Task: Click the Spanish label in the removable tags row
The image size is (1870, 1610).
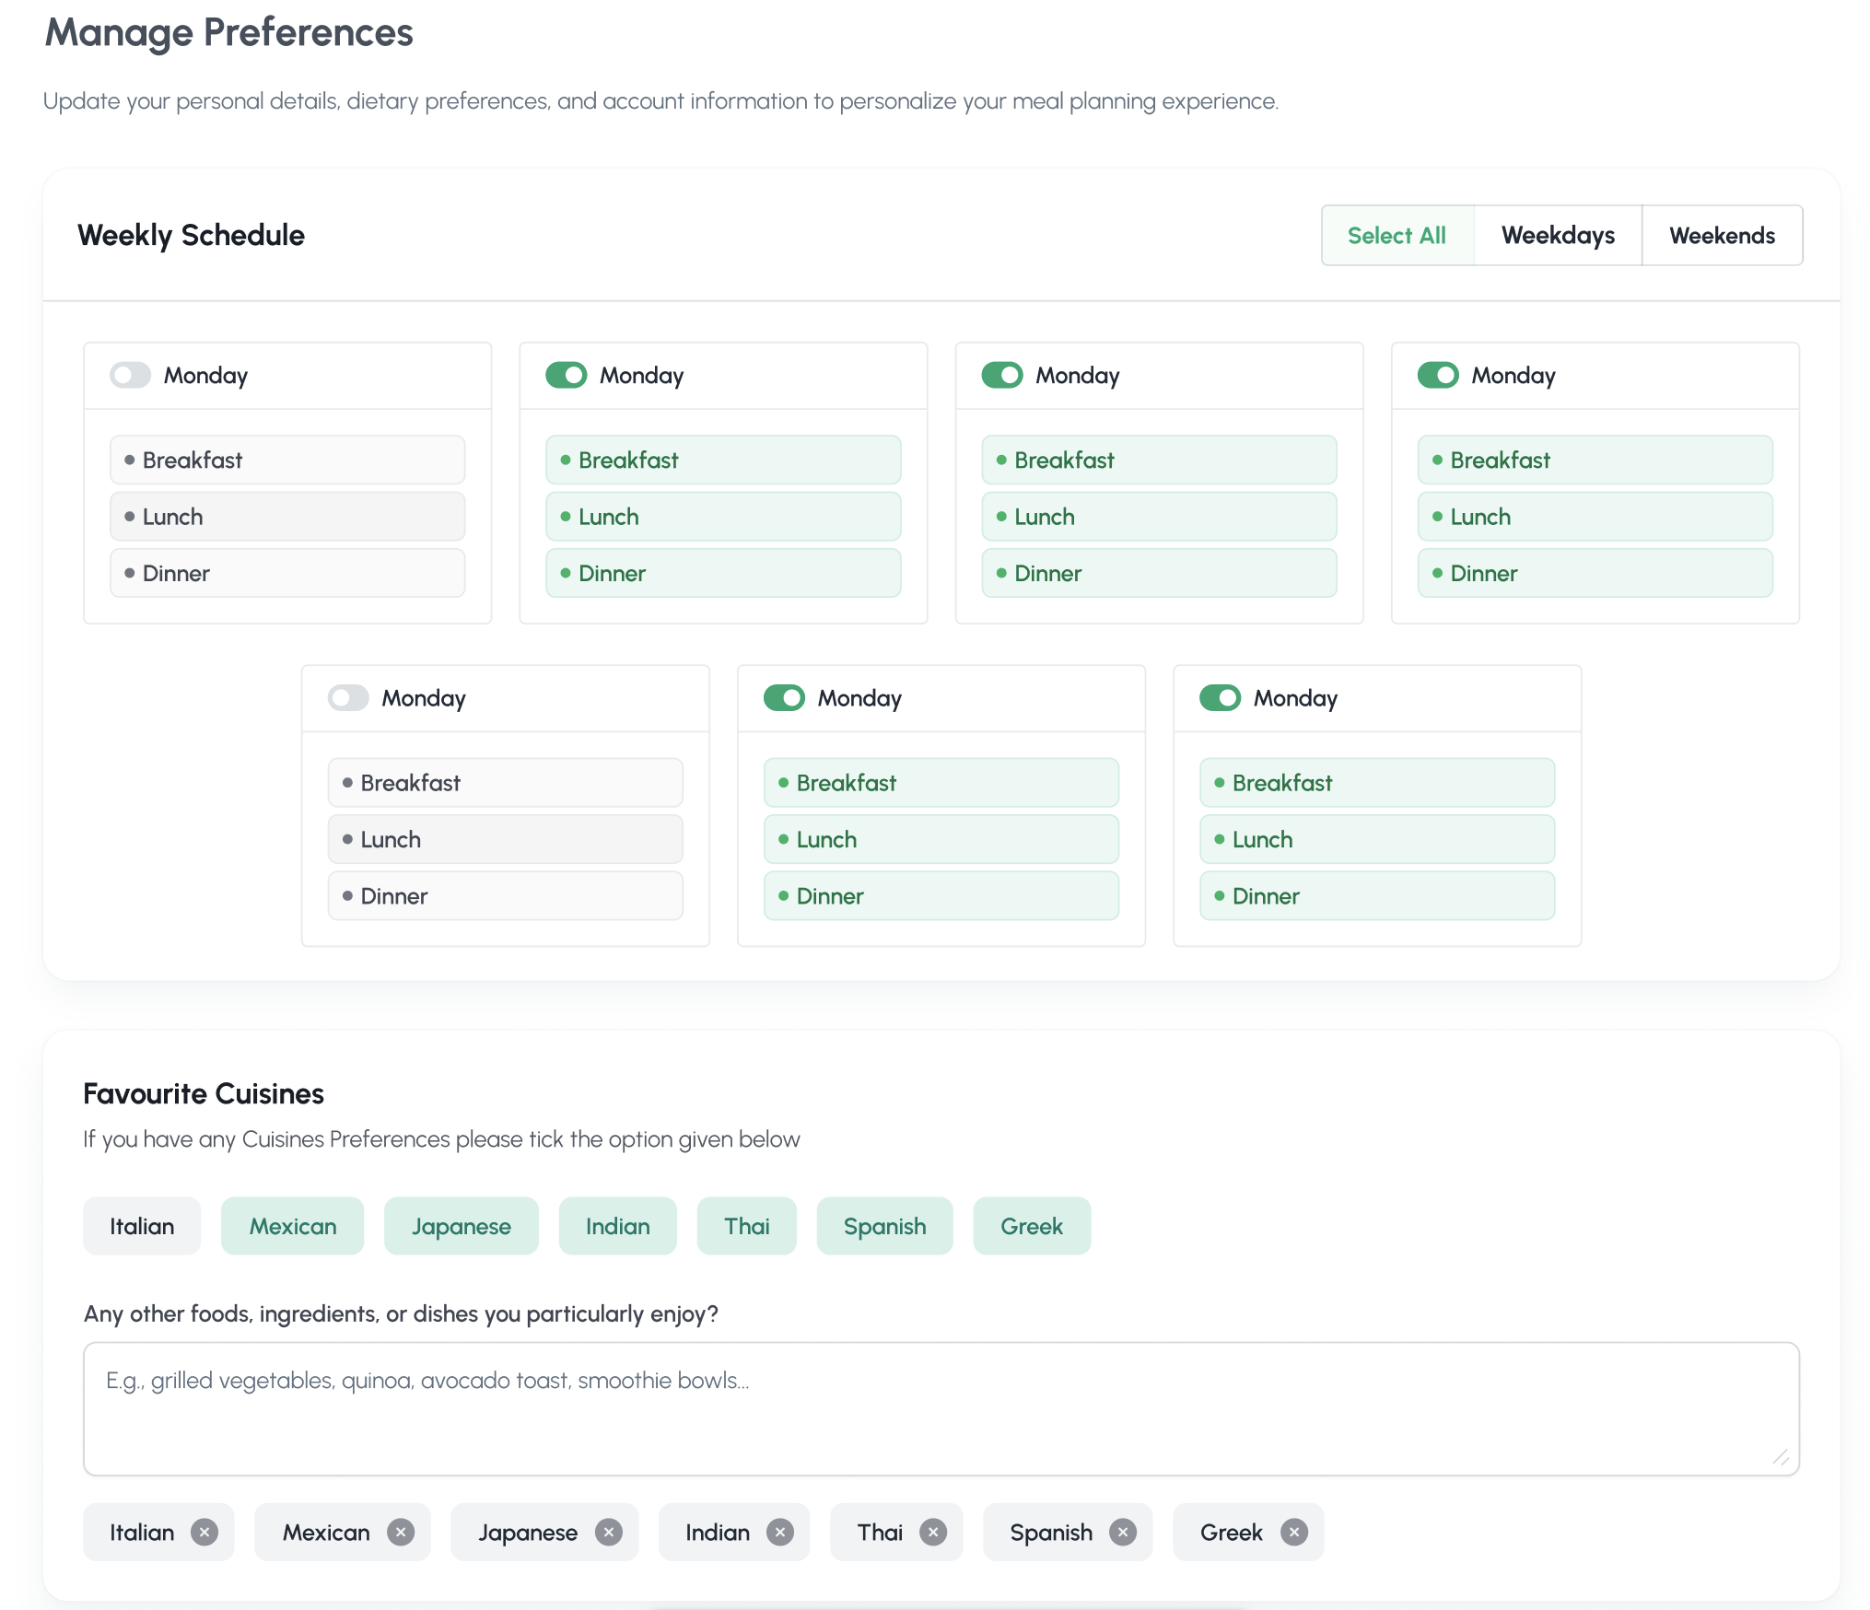Action: 1051,1532
